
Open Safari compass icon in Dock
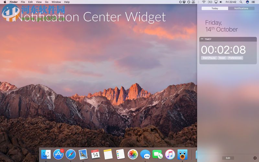[x=71, y=154]
